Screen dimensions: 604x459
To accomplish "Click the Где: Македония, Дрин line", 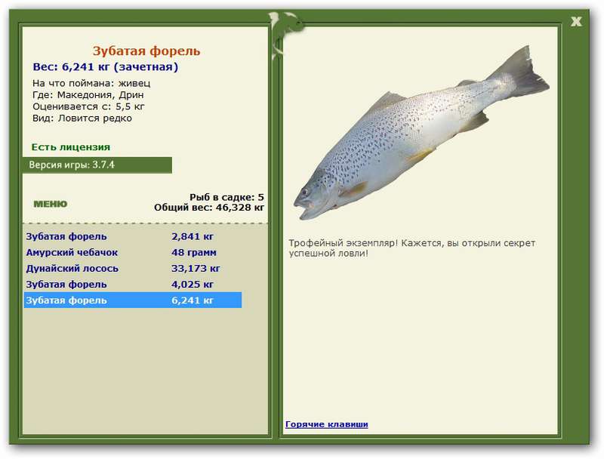I will tap(88, 94).
